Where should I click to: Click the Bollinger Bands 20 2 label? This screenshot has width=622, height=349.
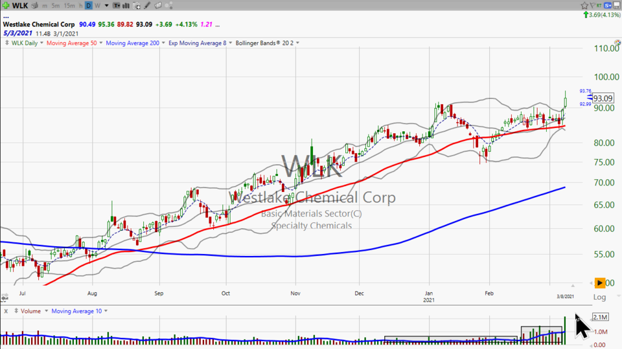pyautogui.click(x=264, y=43)
